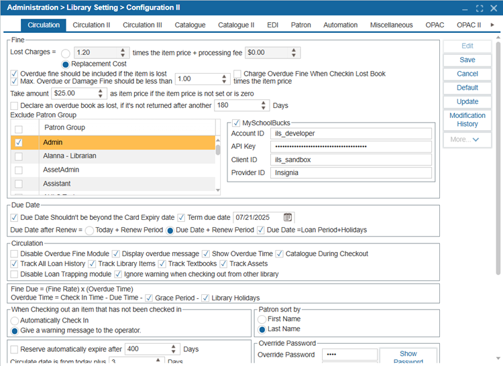Increase the Take amount price spinner
The width and height of the screenshot is (503, 366).
coord(101,90)
